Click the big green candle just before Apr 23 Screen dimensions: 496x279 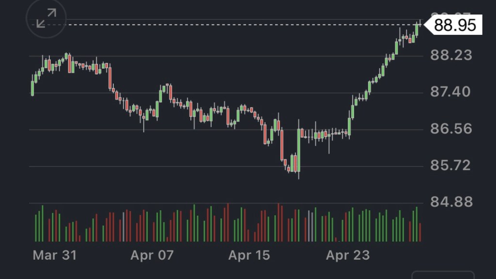[349, 125]
